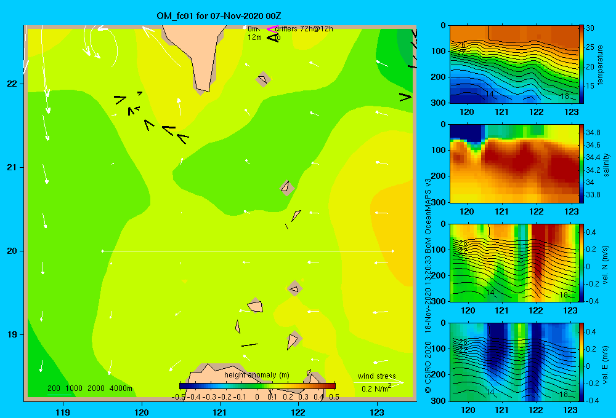Click the temperature color scale bar
Image resolution: width=616 pixels, height=418 pixels.
[581, 65]
